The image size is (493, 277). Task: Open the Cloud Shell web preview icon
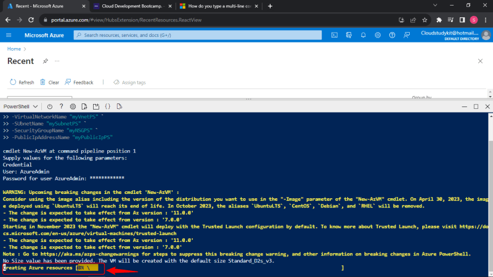(119, 106)
